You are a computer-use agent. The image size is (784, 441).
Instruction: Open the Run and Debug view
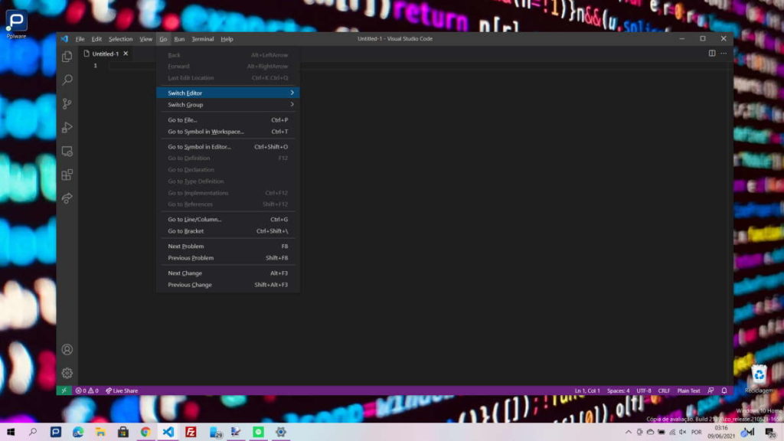click(67, 128)
